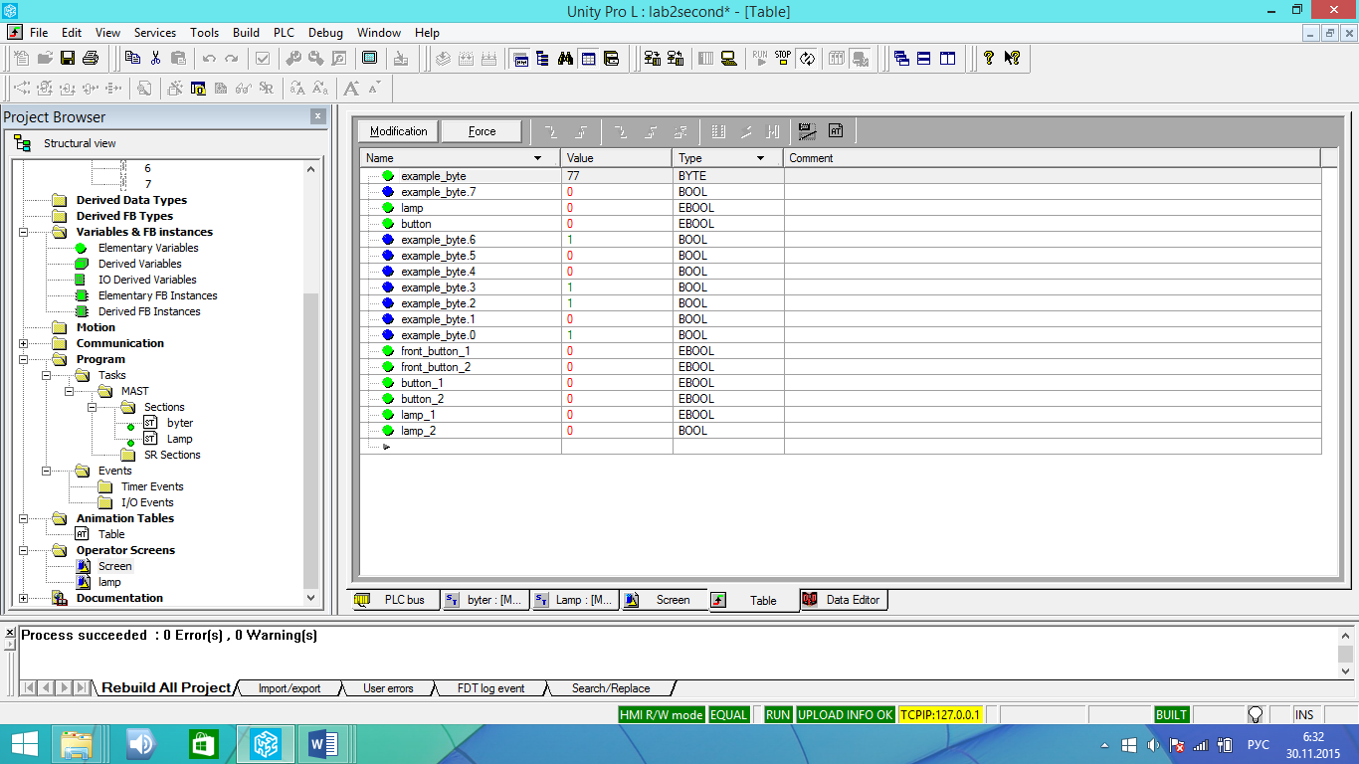This screenshot has height=764, width=1359.
Task: Click the Copy icon in the toolbar
Action: coord(133,59)
